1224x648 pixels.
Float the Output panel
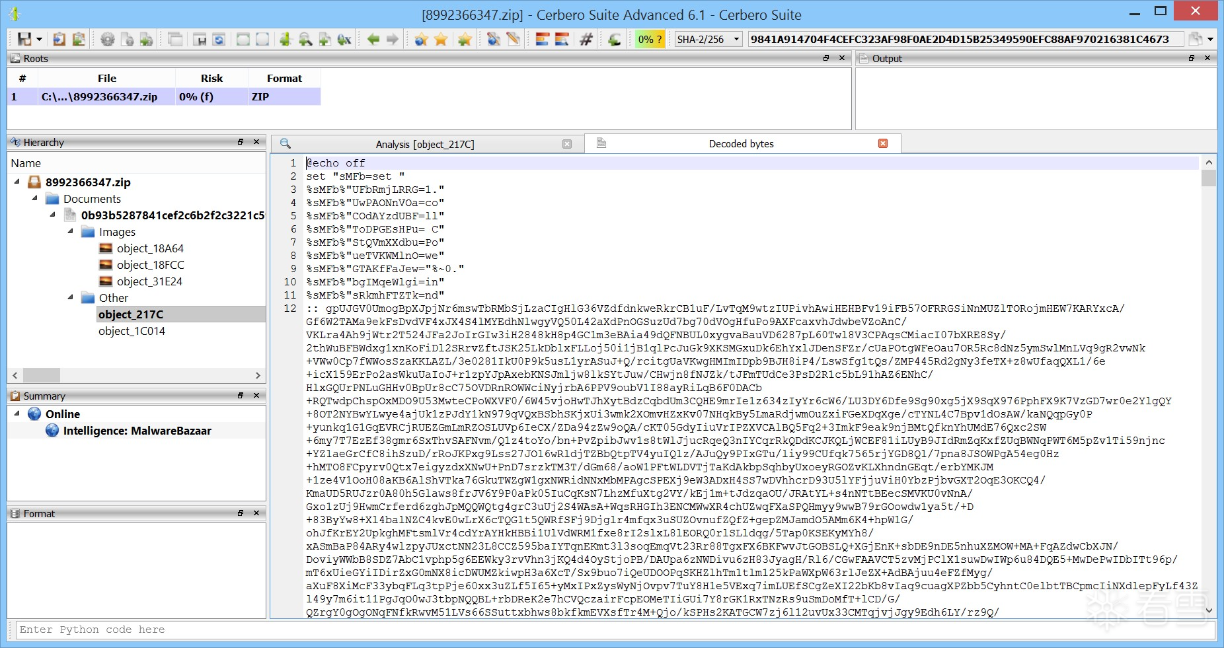click(1192, 58)
